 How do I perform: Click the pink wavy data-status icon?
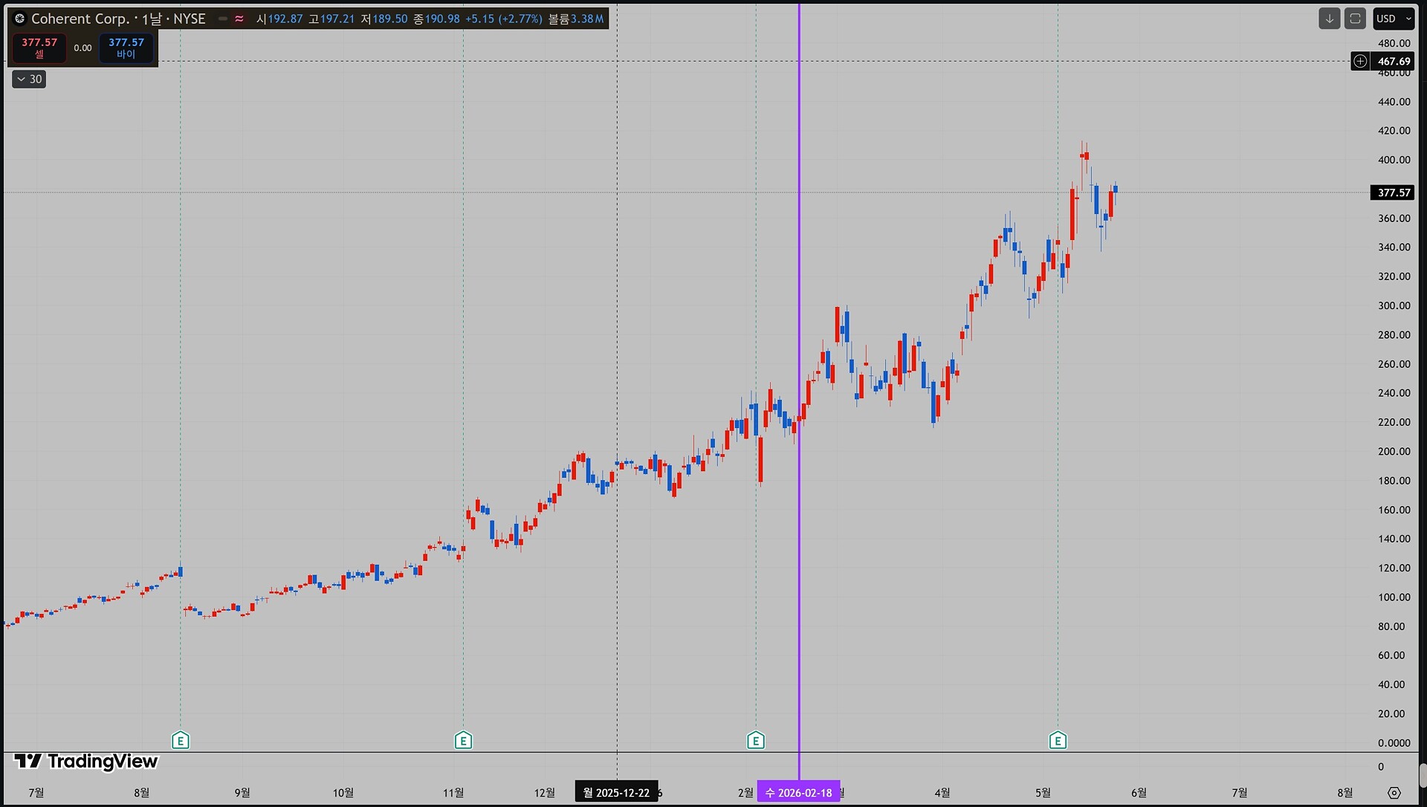coord(239,19)
